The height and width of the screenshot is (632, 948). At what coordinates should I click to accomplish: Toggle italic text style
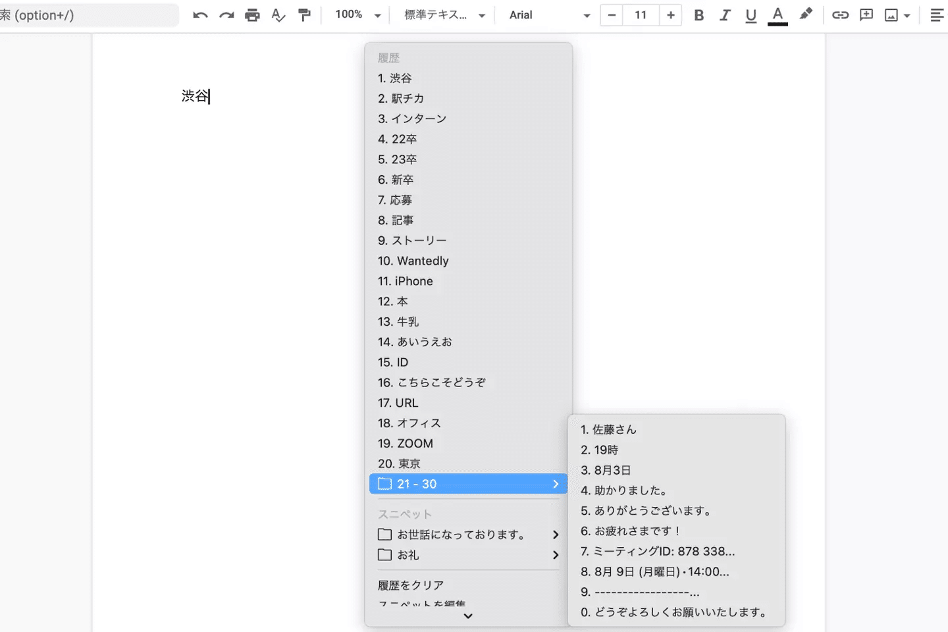coord(725,15)
